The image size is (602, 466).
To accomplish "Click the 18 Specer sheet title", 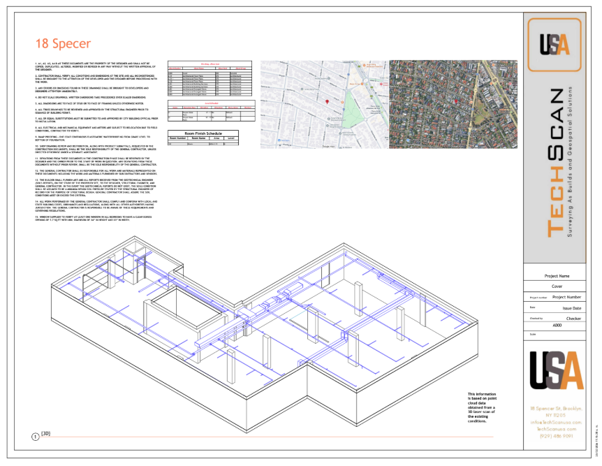I will pos(63,44).
